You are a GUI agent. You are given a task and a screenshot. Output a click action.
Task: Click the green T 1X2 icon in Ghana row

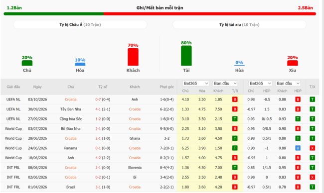(235, 138)
